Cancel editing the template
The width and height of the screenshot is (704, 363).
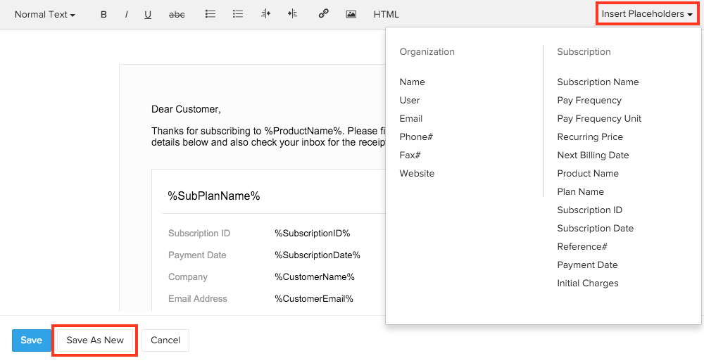pos(165,340)
